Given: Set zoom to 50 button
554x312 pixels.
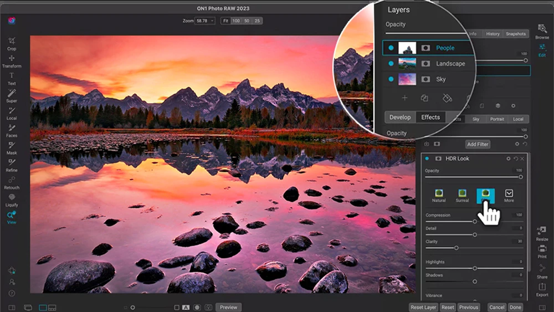Looking at the screenshot, I should [x=247, y=21].
